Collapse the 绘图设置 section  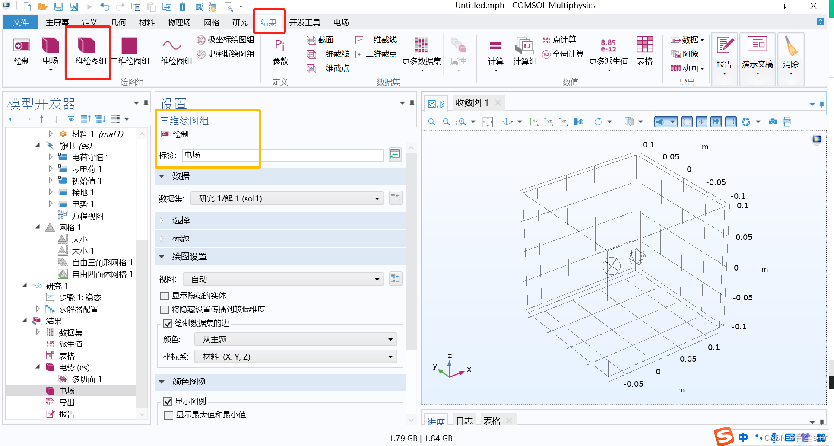pyautogui.click(x=280, y=257)
